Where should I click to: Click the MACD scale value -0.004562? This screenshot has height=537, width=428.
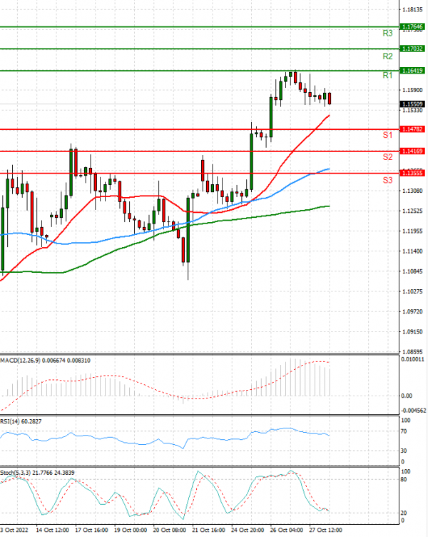click(414, 411)
